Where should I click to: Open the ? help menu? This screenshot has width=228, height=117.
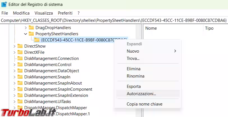[79, 13]
